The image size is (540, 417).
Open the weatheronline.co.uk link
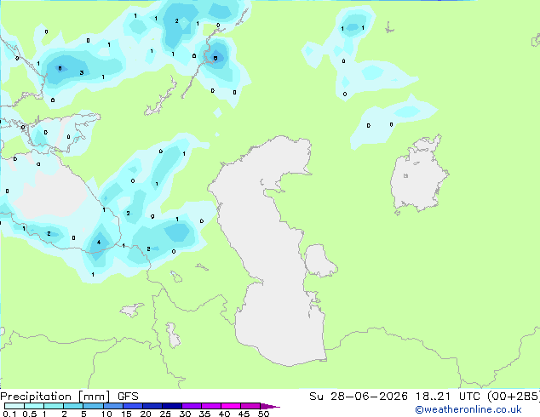point(468,409)
